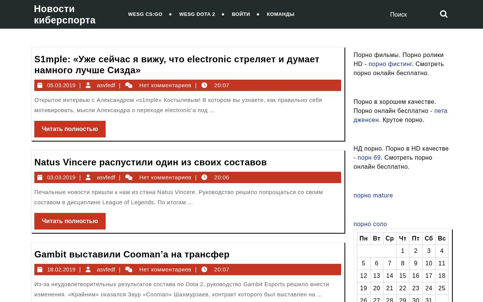Click clock icon in Gambit article meta
This screenshot has height=302, width=483.
tap(204, 270)
